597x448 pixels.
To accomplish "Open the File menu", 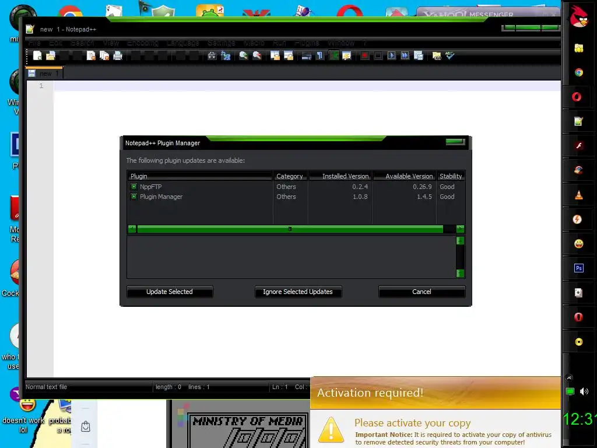I will click(x=34, y=43).
